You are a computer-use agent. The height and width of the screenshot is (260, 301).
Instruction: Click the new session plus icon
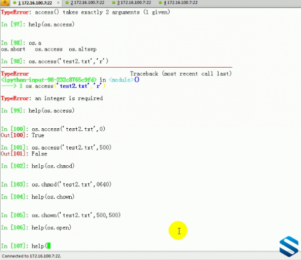click(5, 3)
